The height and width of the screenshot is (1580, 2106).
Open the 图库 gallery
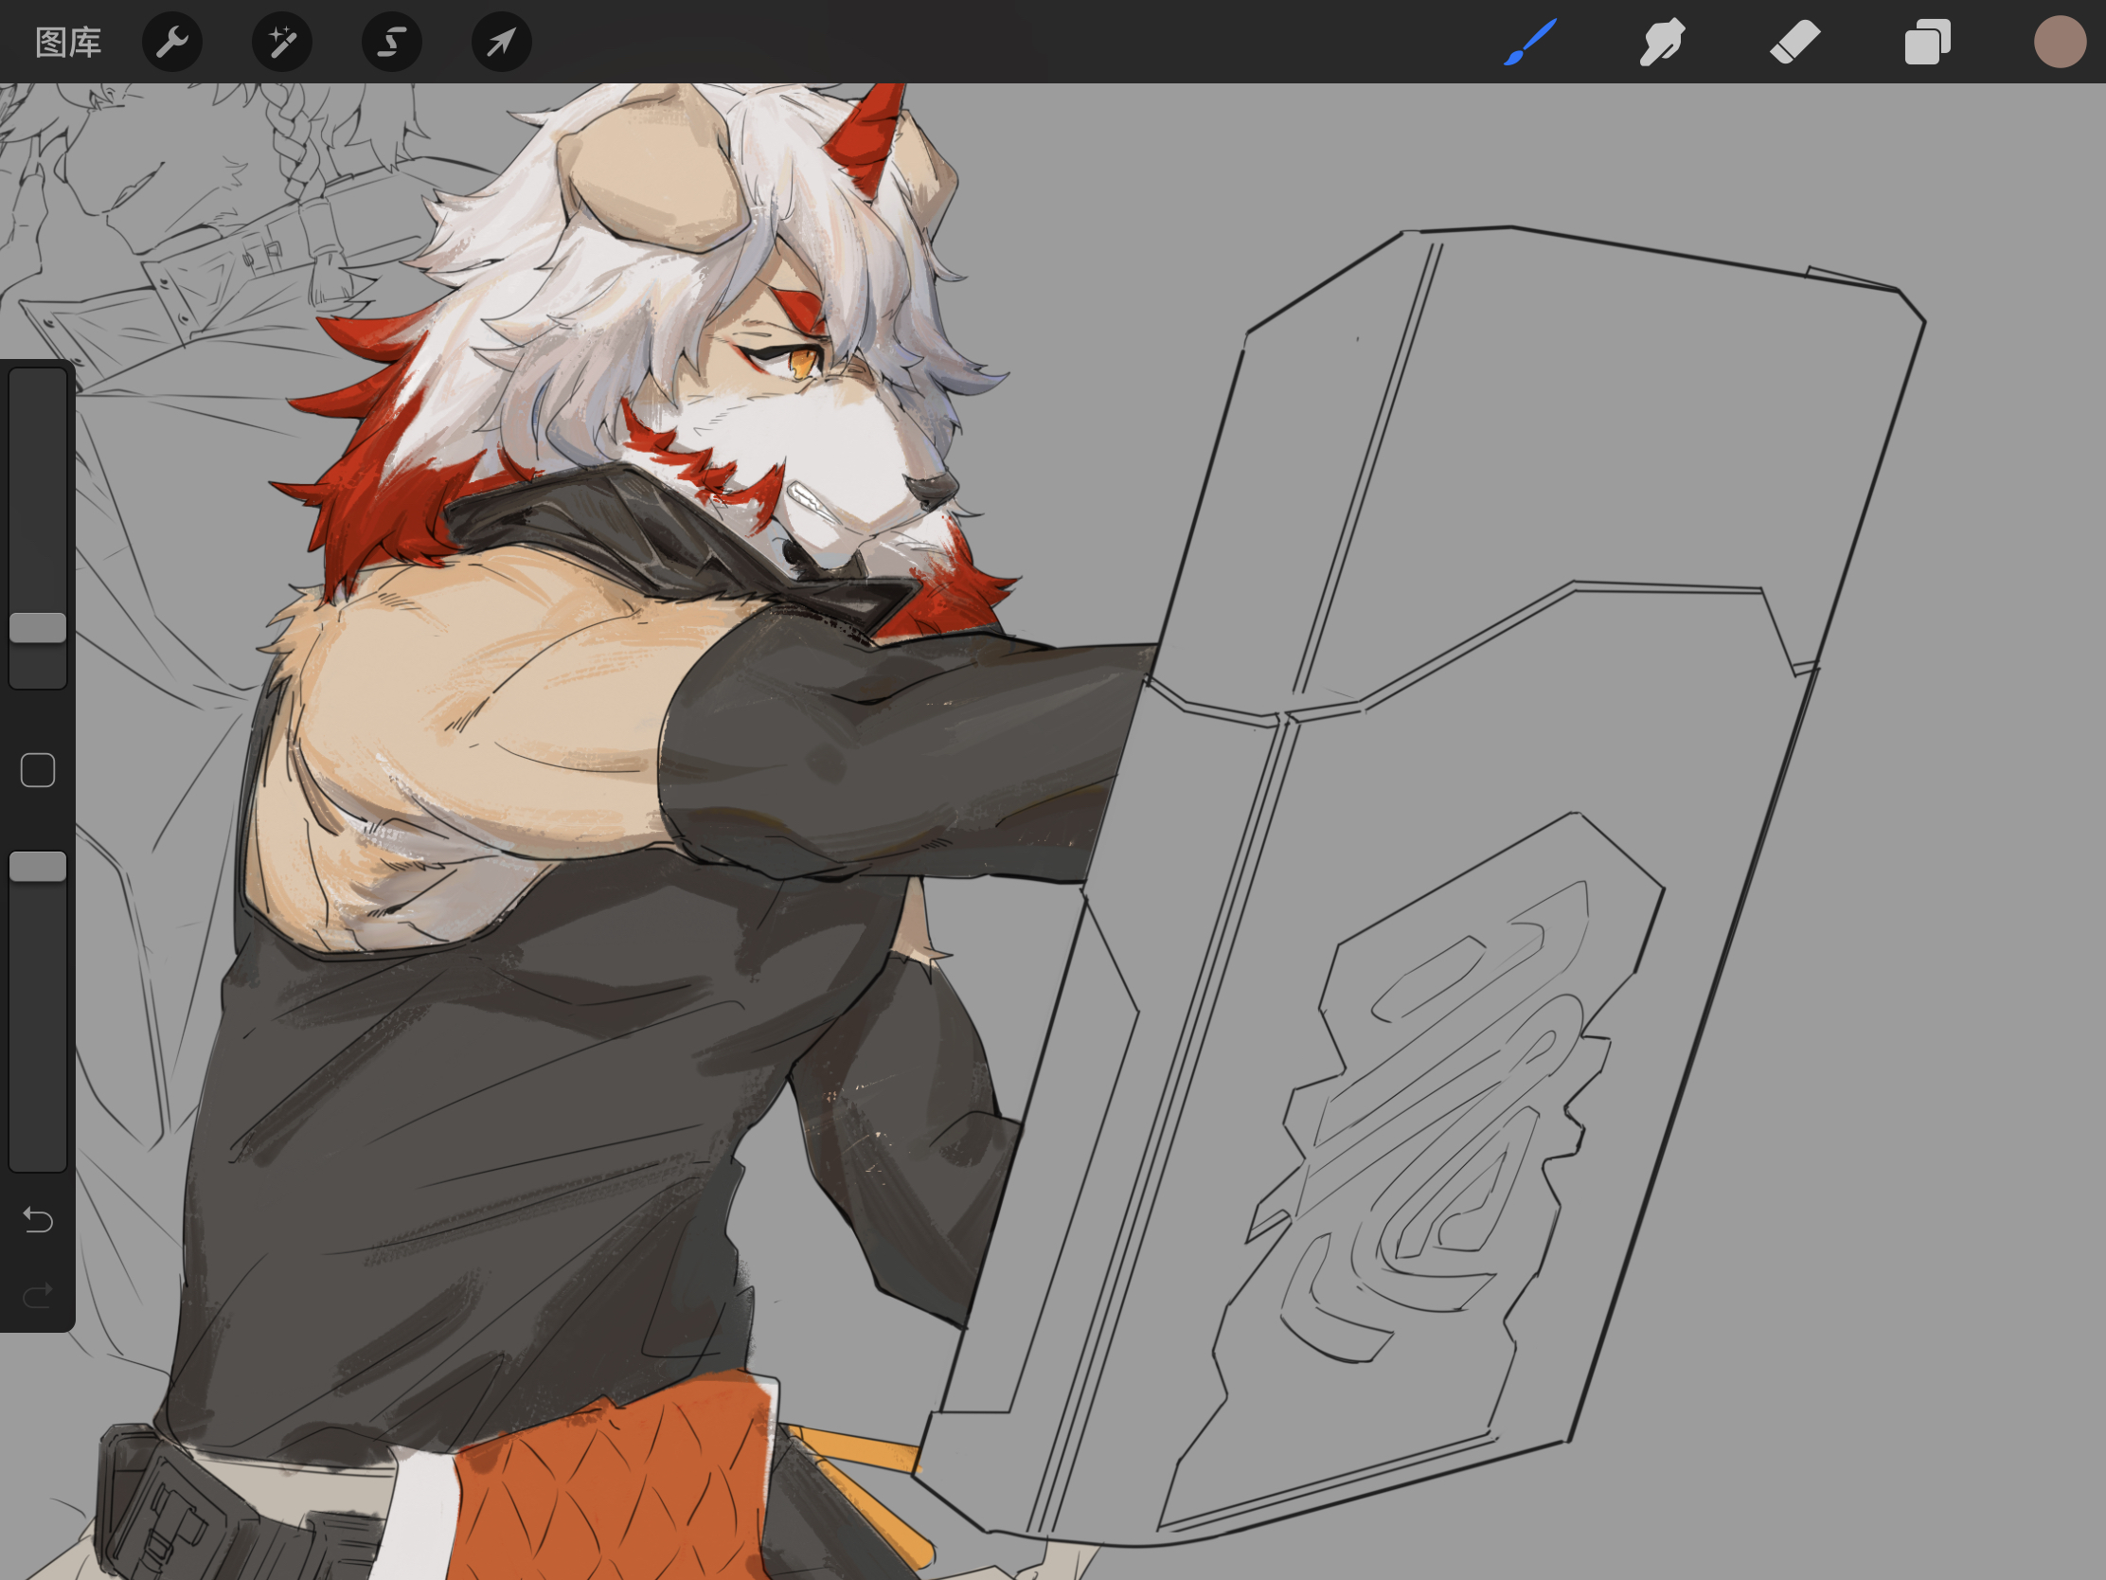(x=67, y=42)
